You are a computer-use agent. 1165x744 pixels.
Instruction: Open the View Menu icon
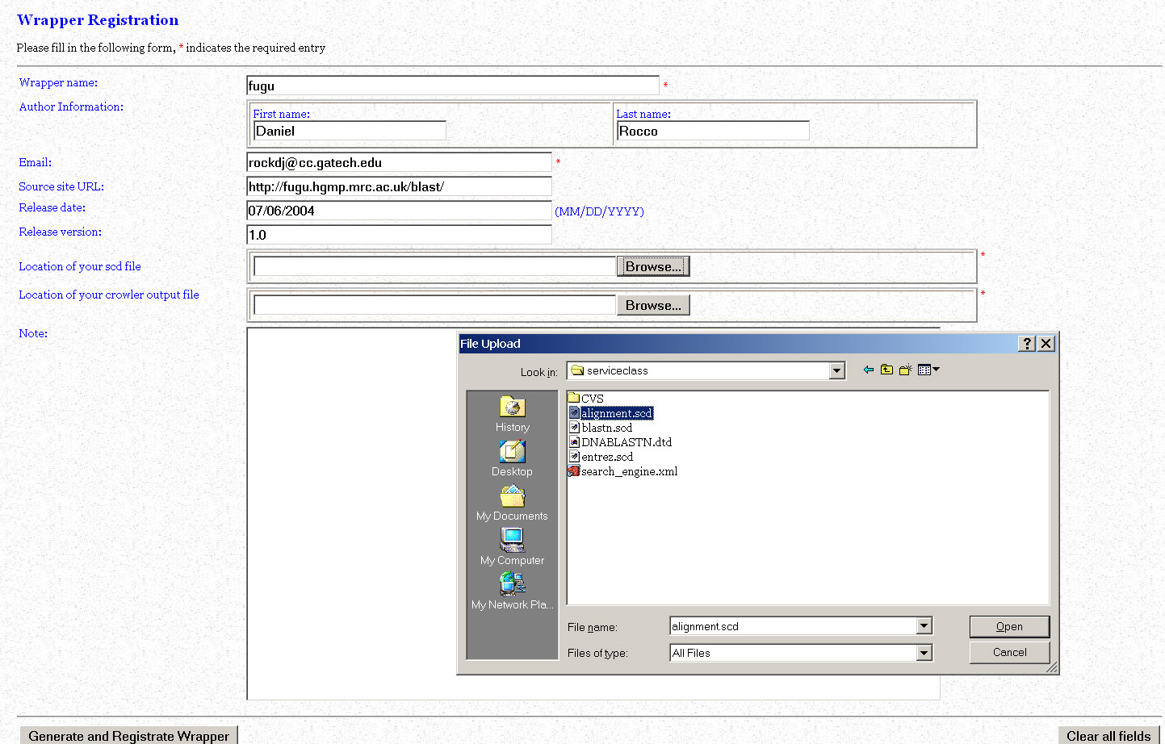928,370
